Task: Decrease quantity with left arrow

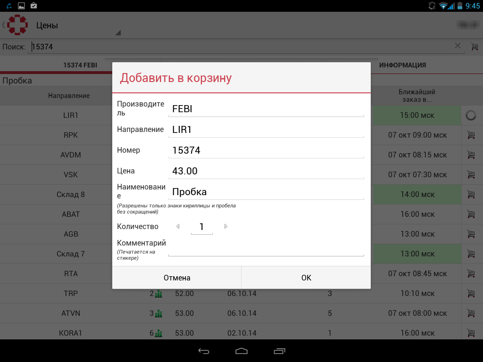Action: point(178,227)
